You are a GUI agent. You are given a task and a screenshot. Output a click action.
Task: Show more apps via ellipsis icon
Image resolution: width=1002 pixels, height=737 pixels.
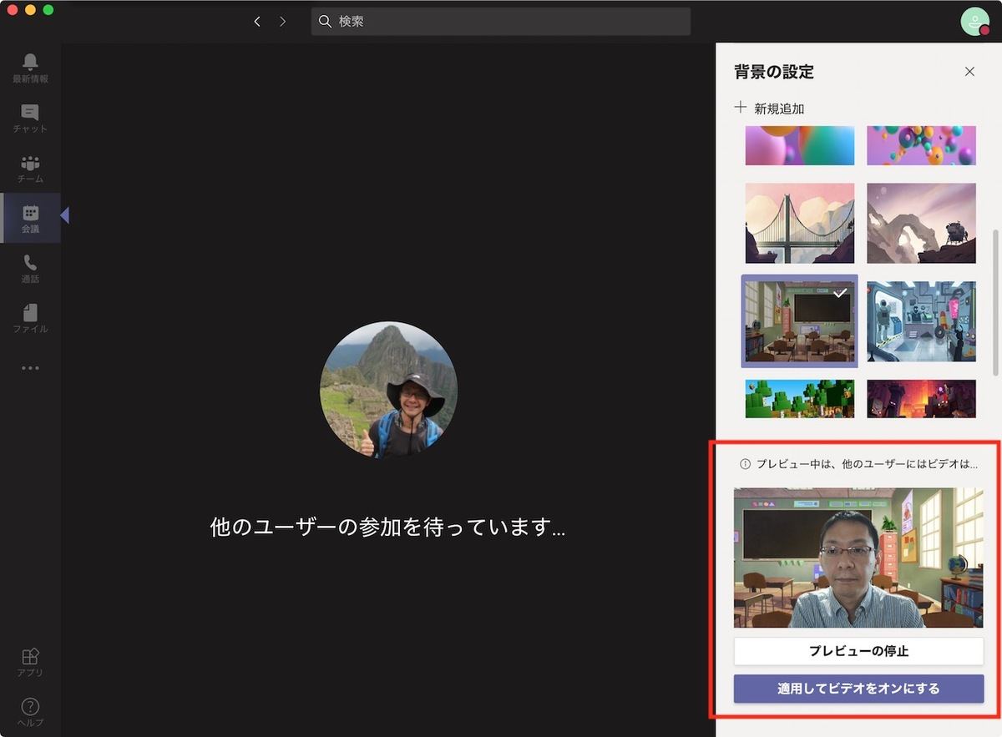pyautogui.click(x=30, y=368)
